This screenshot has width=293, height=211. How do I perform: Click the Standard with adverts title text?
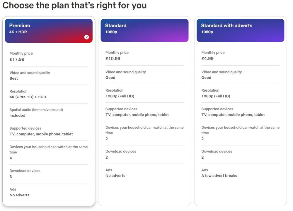[x=227, y=25]
